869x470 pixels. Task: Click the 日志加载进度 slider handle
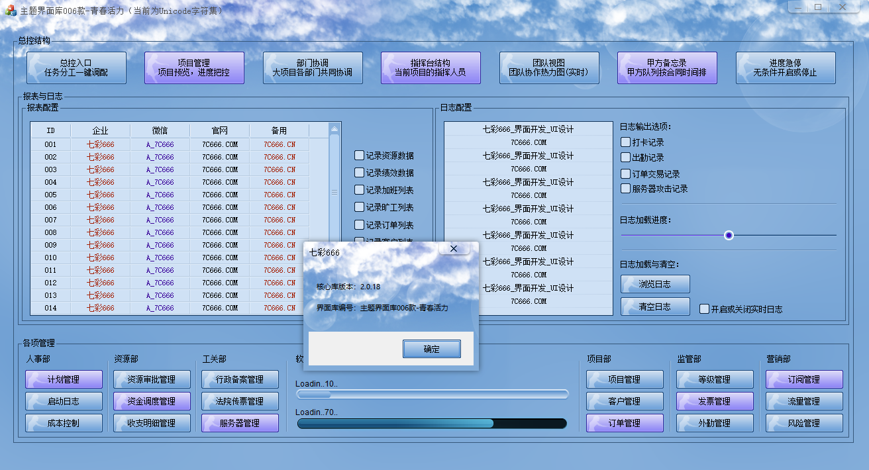729,235
